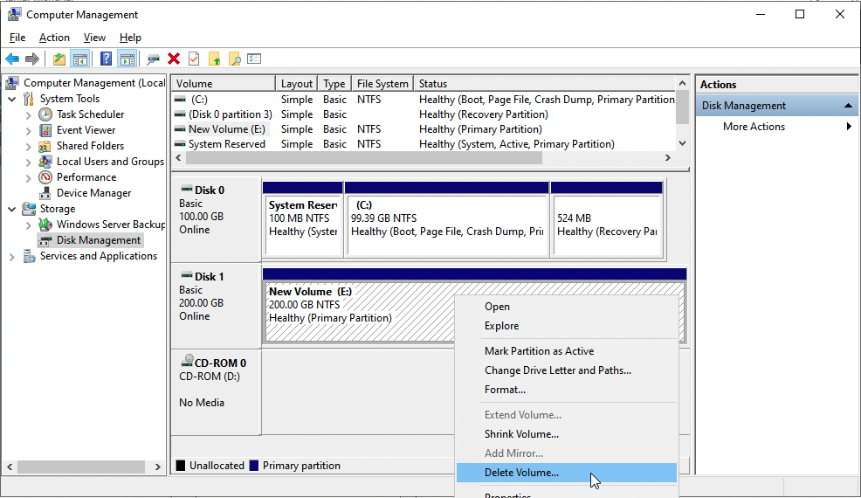Click the CD-ROM 0 label panel
The height and width of the screenshot is (498, 861).
(x=217, y=392)
